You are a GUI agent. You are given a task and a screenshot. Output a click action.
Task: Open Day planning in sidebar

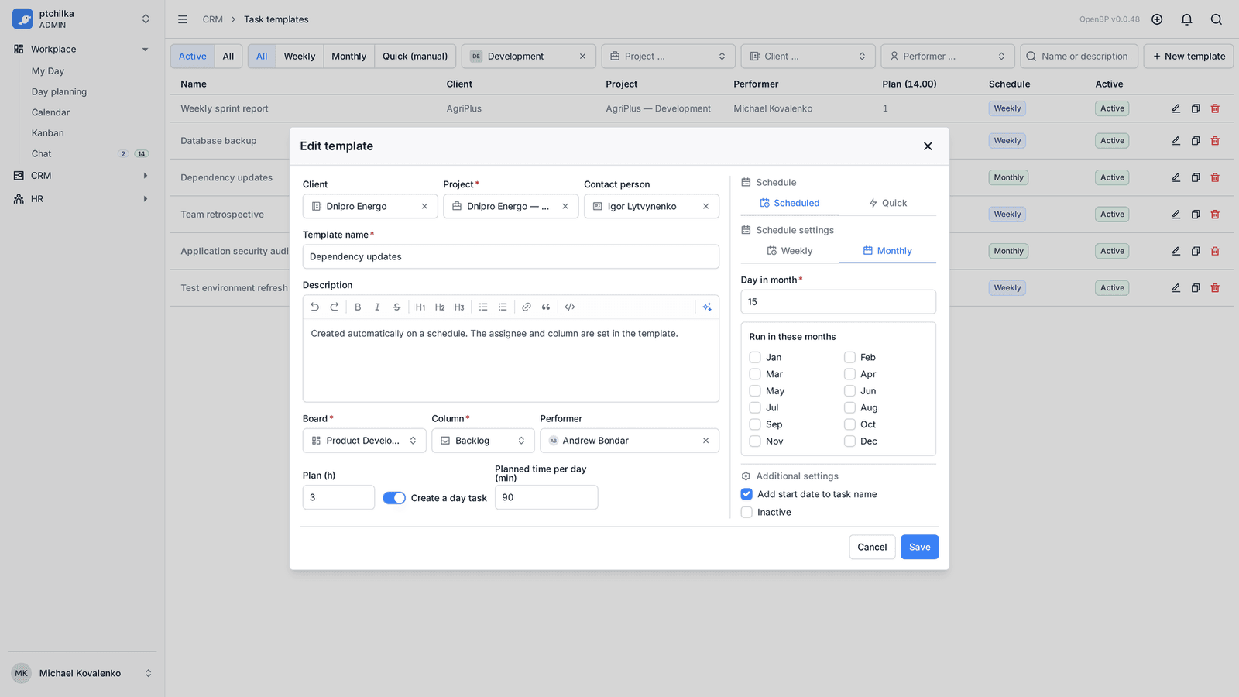point(59,91)
